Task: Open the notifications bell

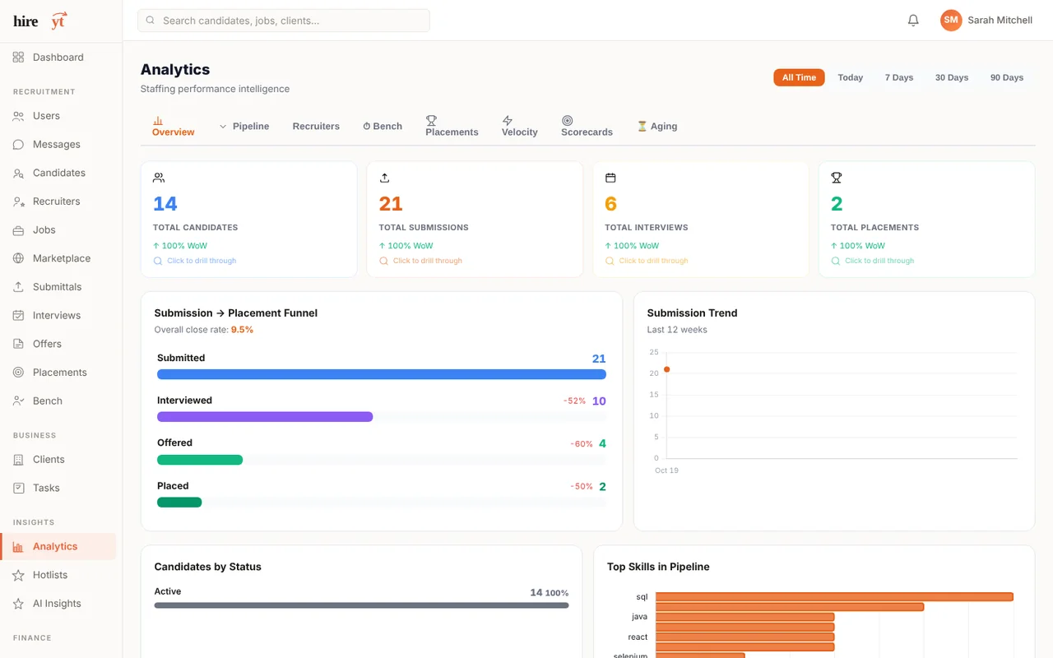Action: (x=913, y=21)
